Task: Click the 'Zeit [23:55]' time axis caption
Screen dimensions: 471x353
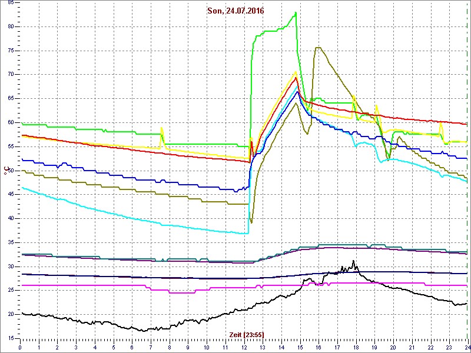Action: pyautogui.click(x=246, y=334)
